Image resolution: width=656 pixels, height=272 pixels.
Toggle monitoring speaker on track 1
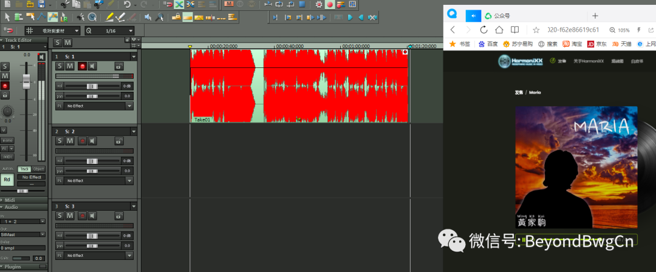[x=92, y=66]
